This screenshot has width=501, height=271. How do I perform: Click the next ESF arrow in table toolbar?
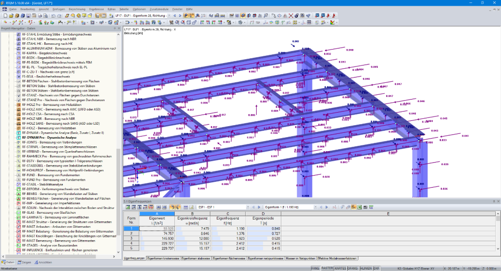pyautogui.click(x=259, y=207)
